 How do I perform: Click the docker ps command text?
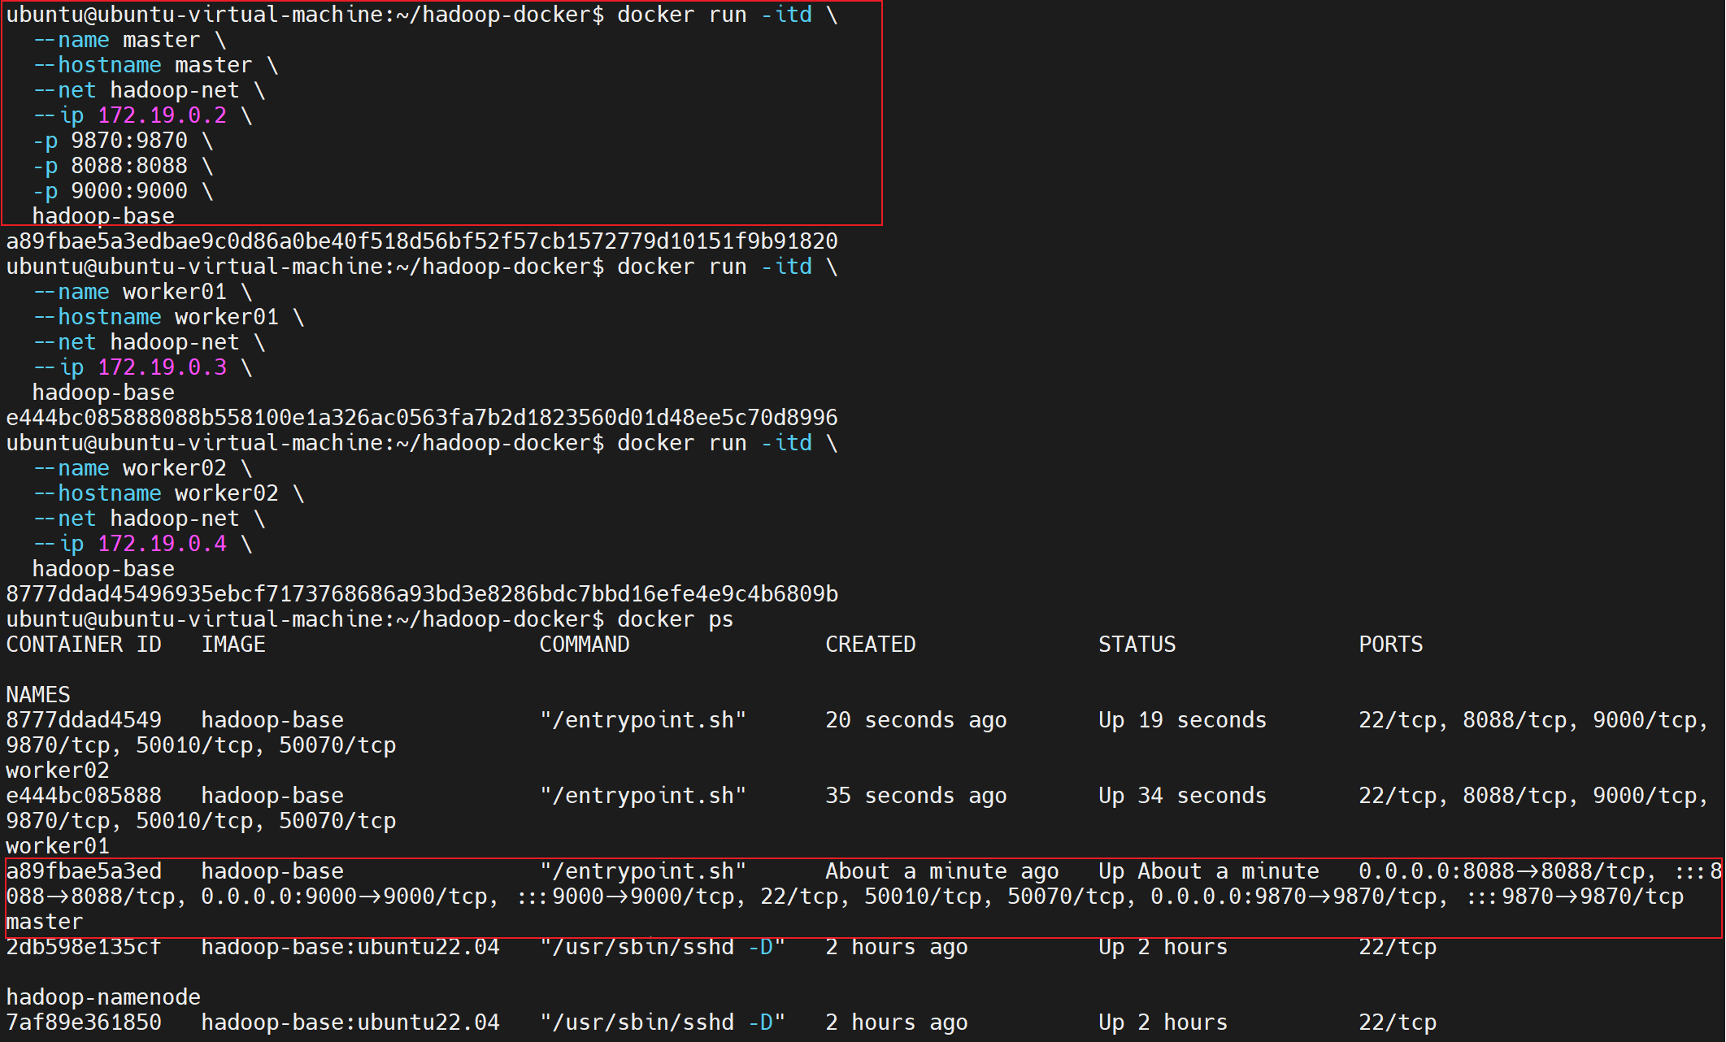(x=675, y=619)
